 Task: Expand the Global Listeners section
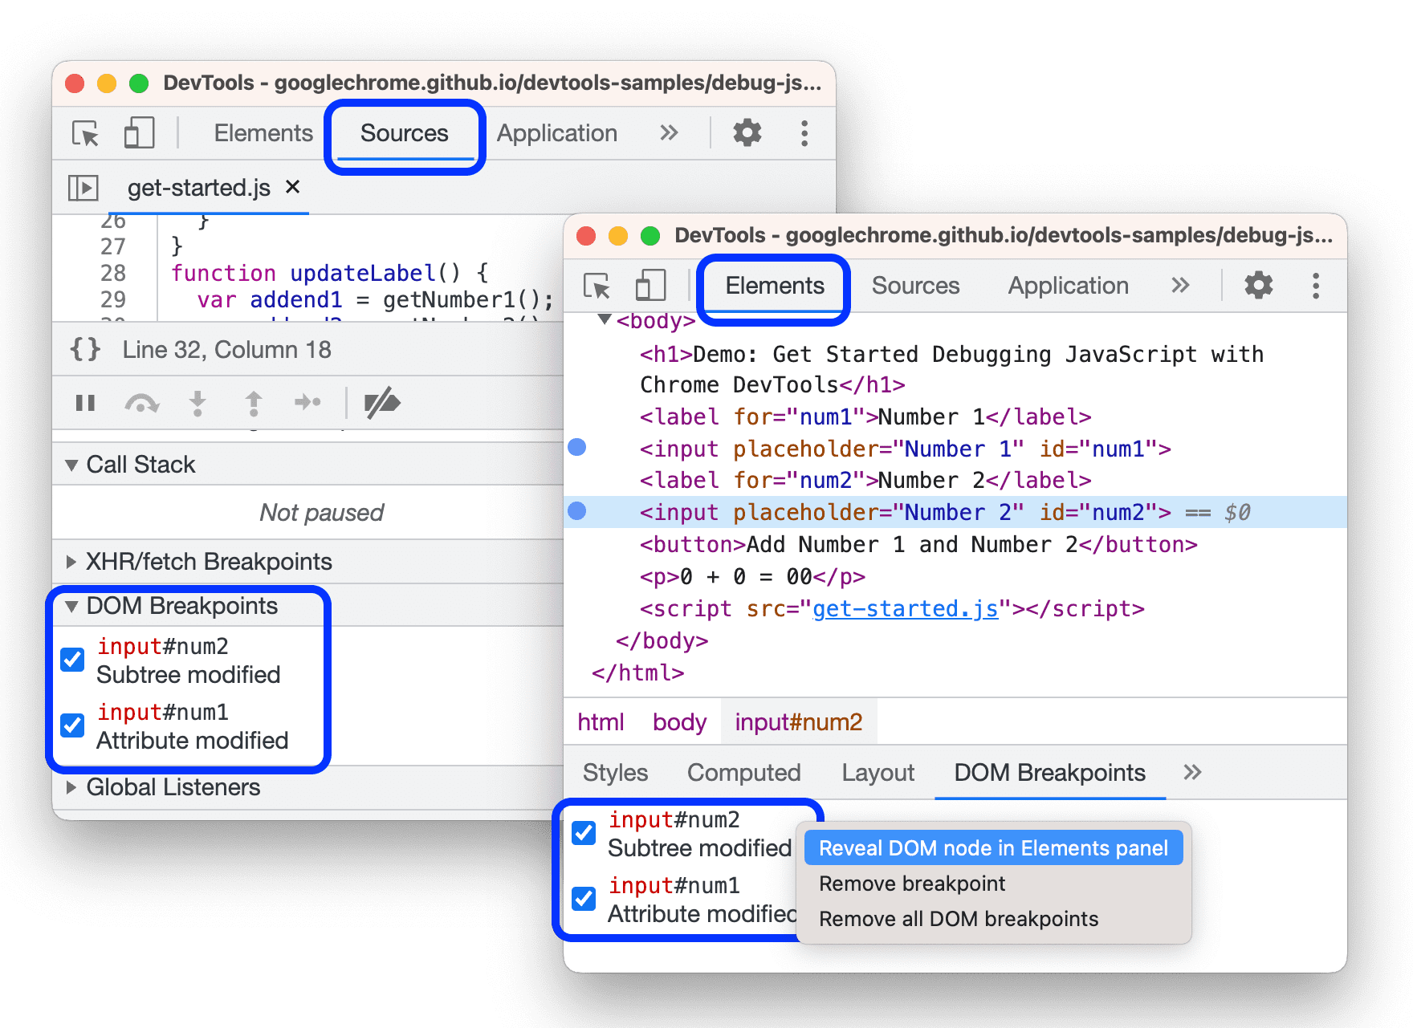pyautogui.click(x=70, y=786)
